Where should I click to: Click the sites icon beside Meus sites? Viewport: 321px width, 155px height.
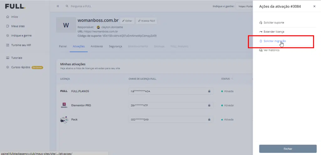pos(8,26)
